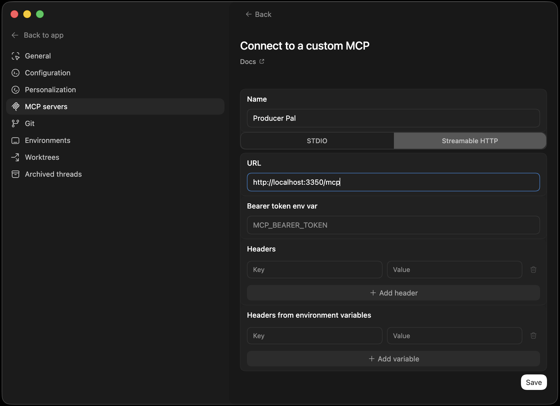The height and width of the screenshot is (406, 560).
Task: Click the Archived threads archive icon
Action: [16, 174]
